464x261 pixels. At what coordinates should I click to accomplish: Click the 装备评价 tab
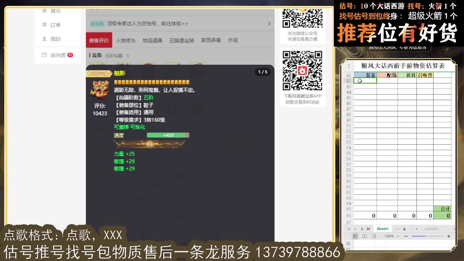(x=99, y=40)
